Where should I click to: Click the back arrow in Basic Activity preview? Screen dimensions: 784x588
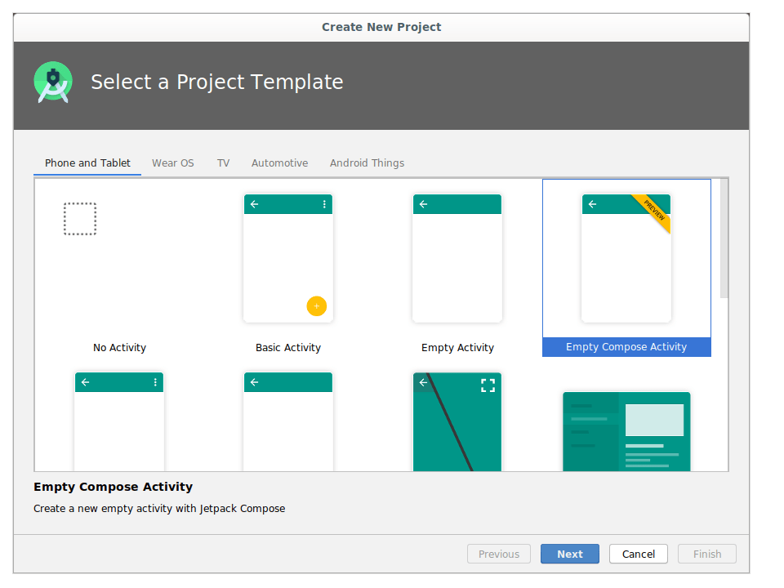pyautogui.click(x=254, y=204)
